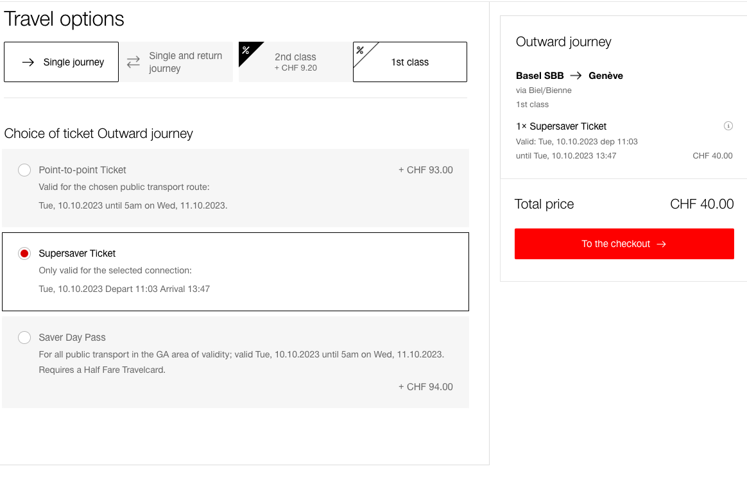Select the Point-to-point Ticket radio button
747x480 pixels.
tap(24, 170)
